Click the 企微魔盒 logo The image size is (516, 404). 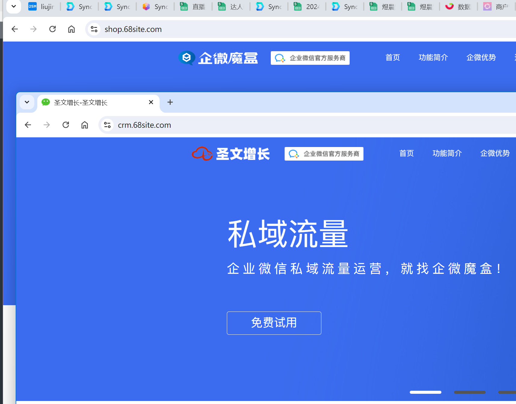tap(218, 58)
